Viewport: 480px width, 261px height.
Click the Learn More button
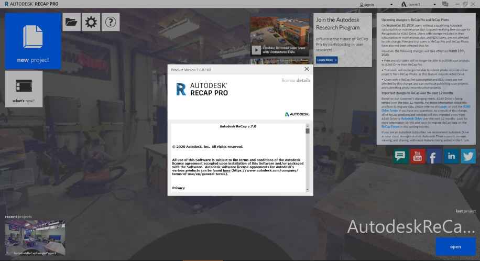click(326, 60)
